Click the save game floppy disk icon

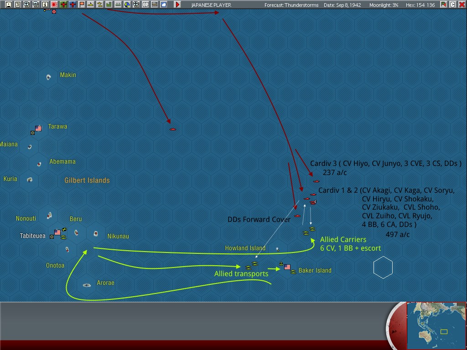click(x=9, y=5)
